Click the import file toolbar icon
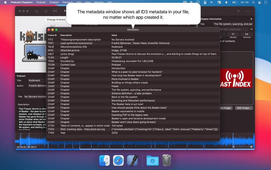Image resolution: width=271 pixels, height=170 pixels. click(x=37, y=11)
